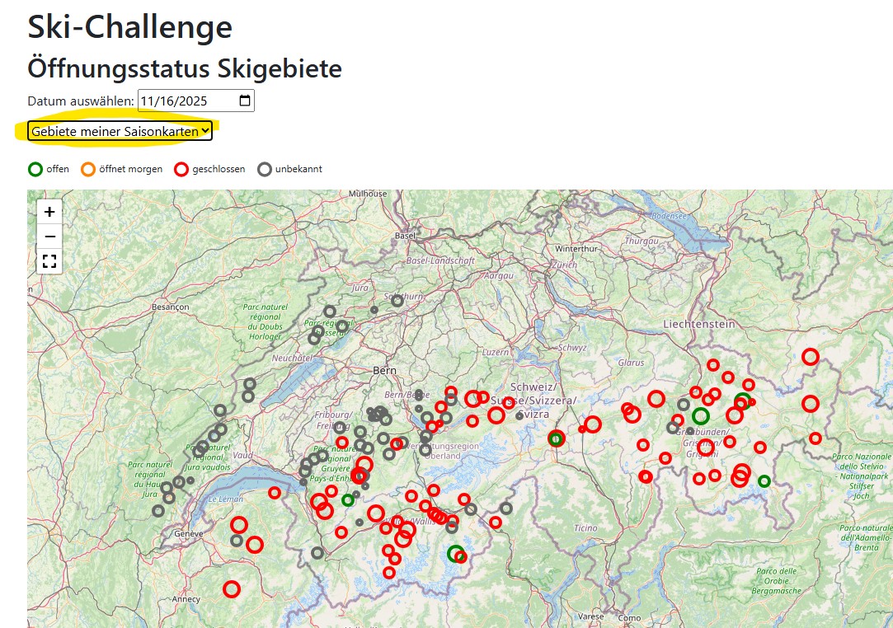Screen dimensions: 893x628
Task: Select the gray marker next to Solothurn label
Action: click(x=397, y=301)
